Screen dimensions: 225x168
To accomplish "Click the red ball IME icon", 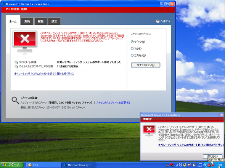I will 172,165.
